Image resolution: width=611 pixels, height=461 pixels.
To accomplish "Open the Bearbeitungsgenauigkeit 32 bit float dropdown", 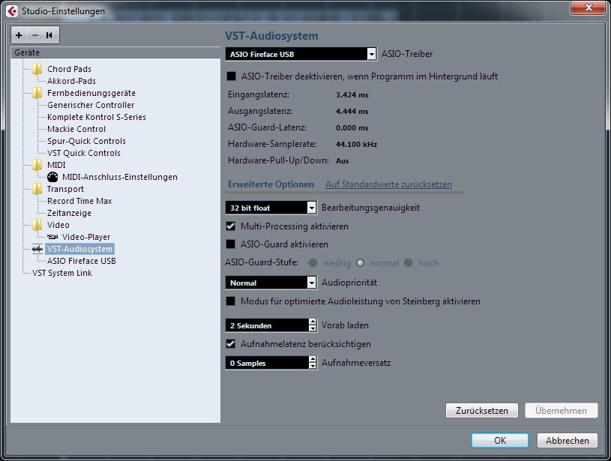I will tap(271, 208).
